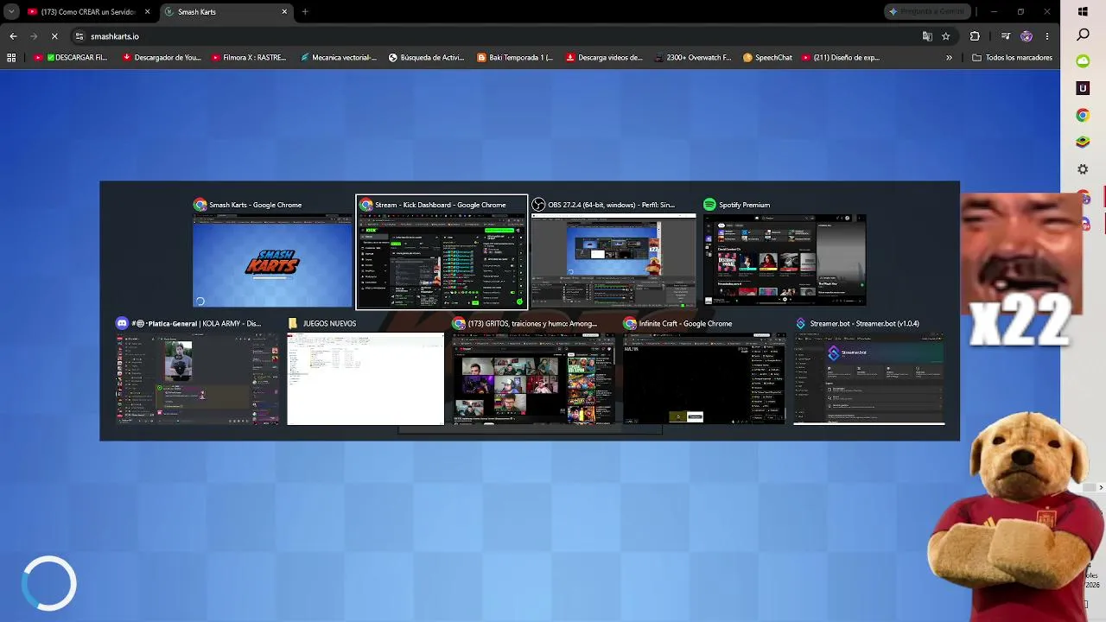Image resolution: width=1106 pixels, height=622 pixels.
Task: Open the SpeechChat bookmark
Action: (x=767, y=58)
